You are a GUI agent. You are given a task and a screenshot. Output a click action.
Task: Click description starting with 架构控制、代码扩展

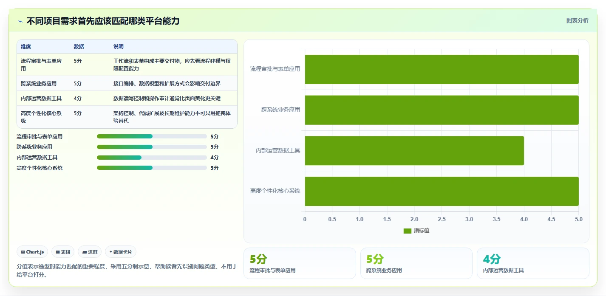(172, 117)
